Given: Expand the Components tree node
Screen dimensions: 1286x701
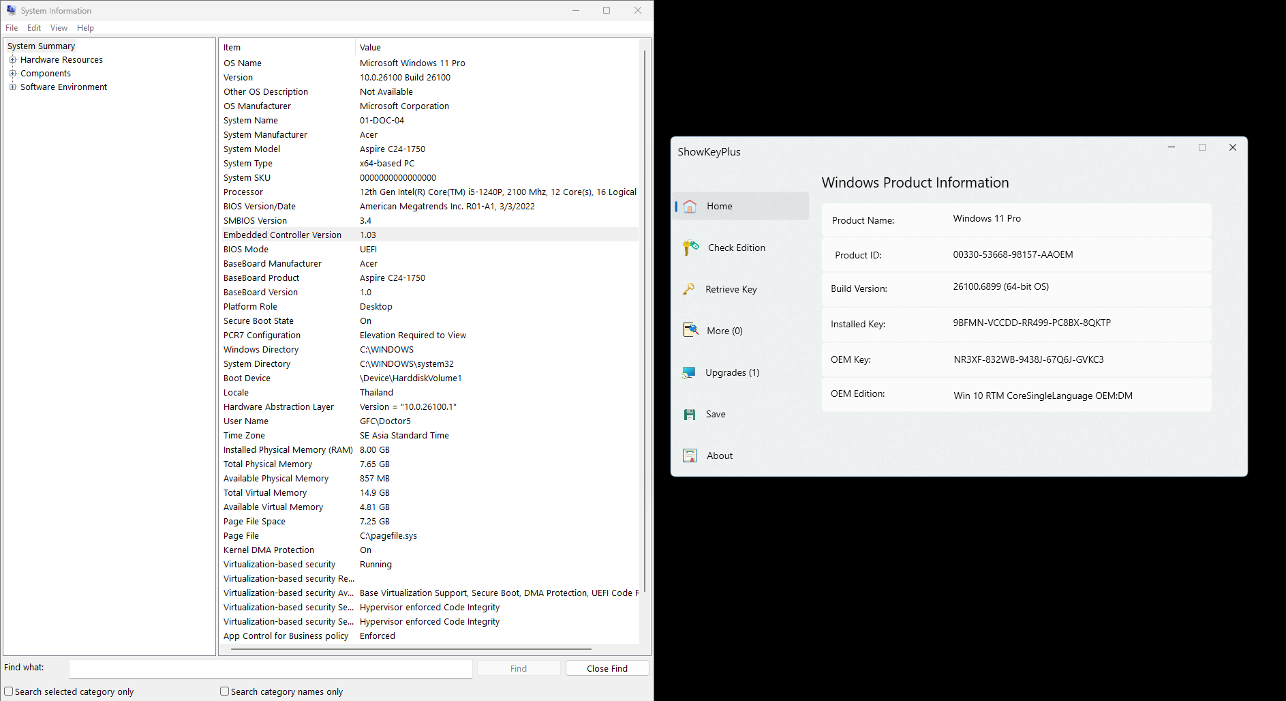Looking at the screenshot, I should (x=12, y=74).
